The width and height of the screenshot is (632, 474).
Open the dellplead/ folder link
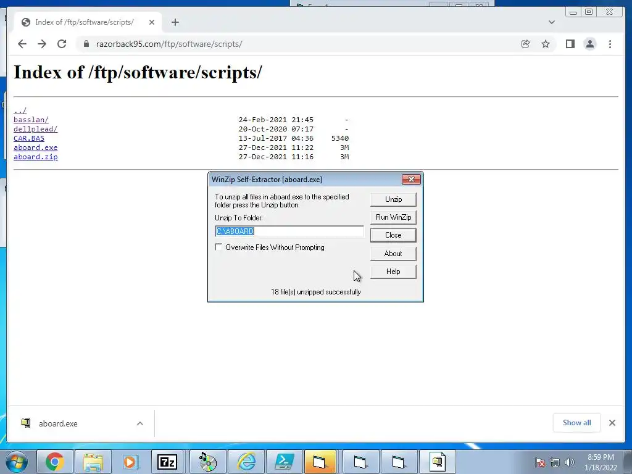[35, 129]
